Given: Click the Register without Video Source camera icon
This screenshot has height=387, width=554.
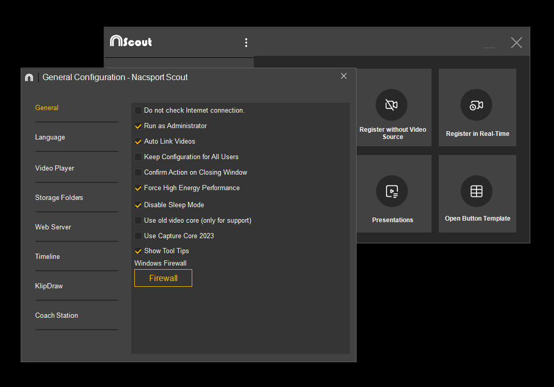Looking at the screenshot, I should tap(392, 105).
